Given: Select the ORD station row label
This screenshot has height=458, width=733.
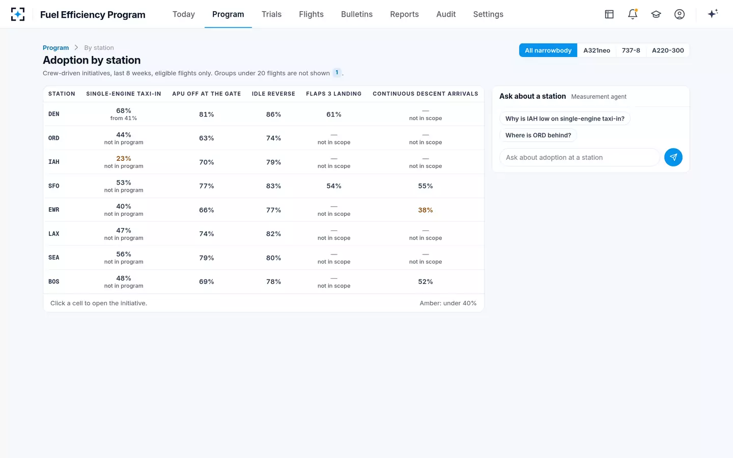Looking at the screenshot, I should pyautogui.click(x=54, y=138).
